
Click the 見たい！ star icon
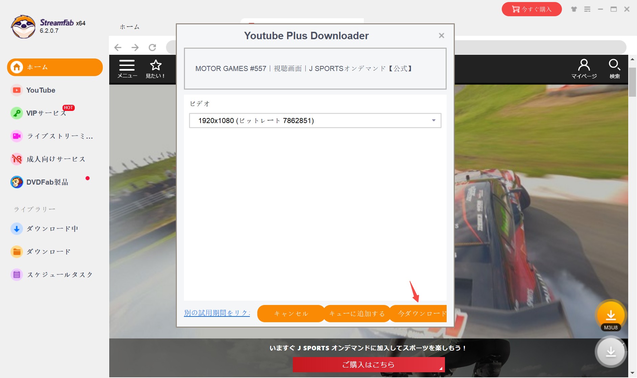pyautogui.click(x=156, y=65)
